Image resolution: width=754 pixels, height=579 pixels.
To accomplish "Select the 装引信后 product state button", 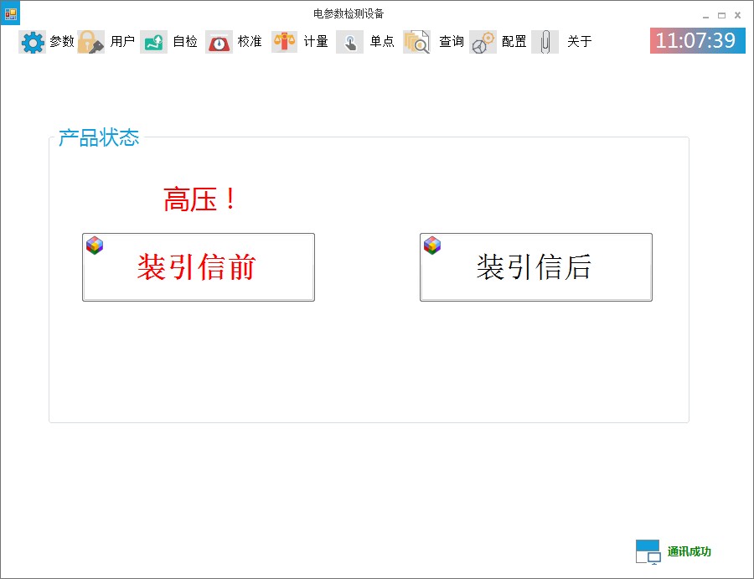I will coord(536,267).
